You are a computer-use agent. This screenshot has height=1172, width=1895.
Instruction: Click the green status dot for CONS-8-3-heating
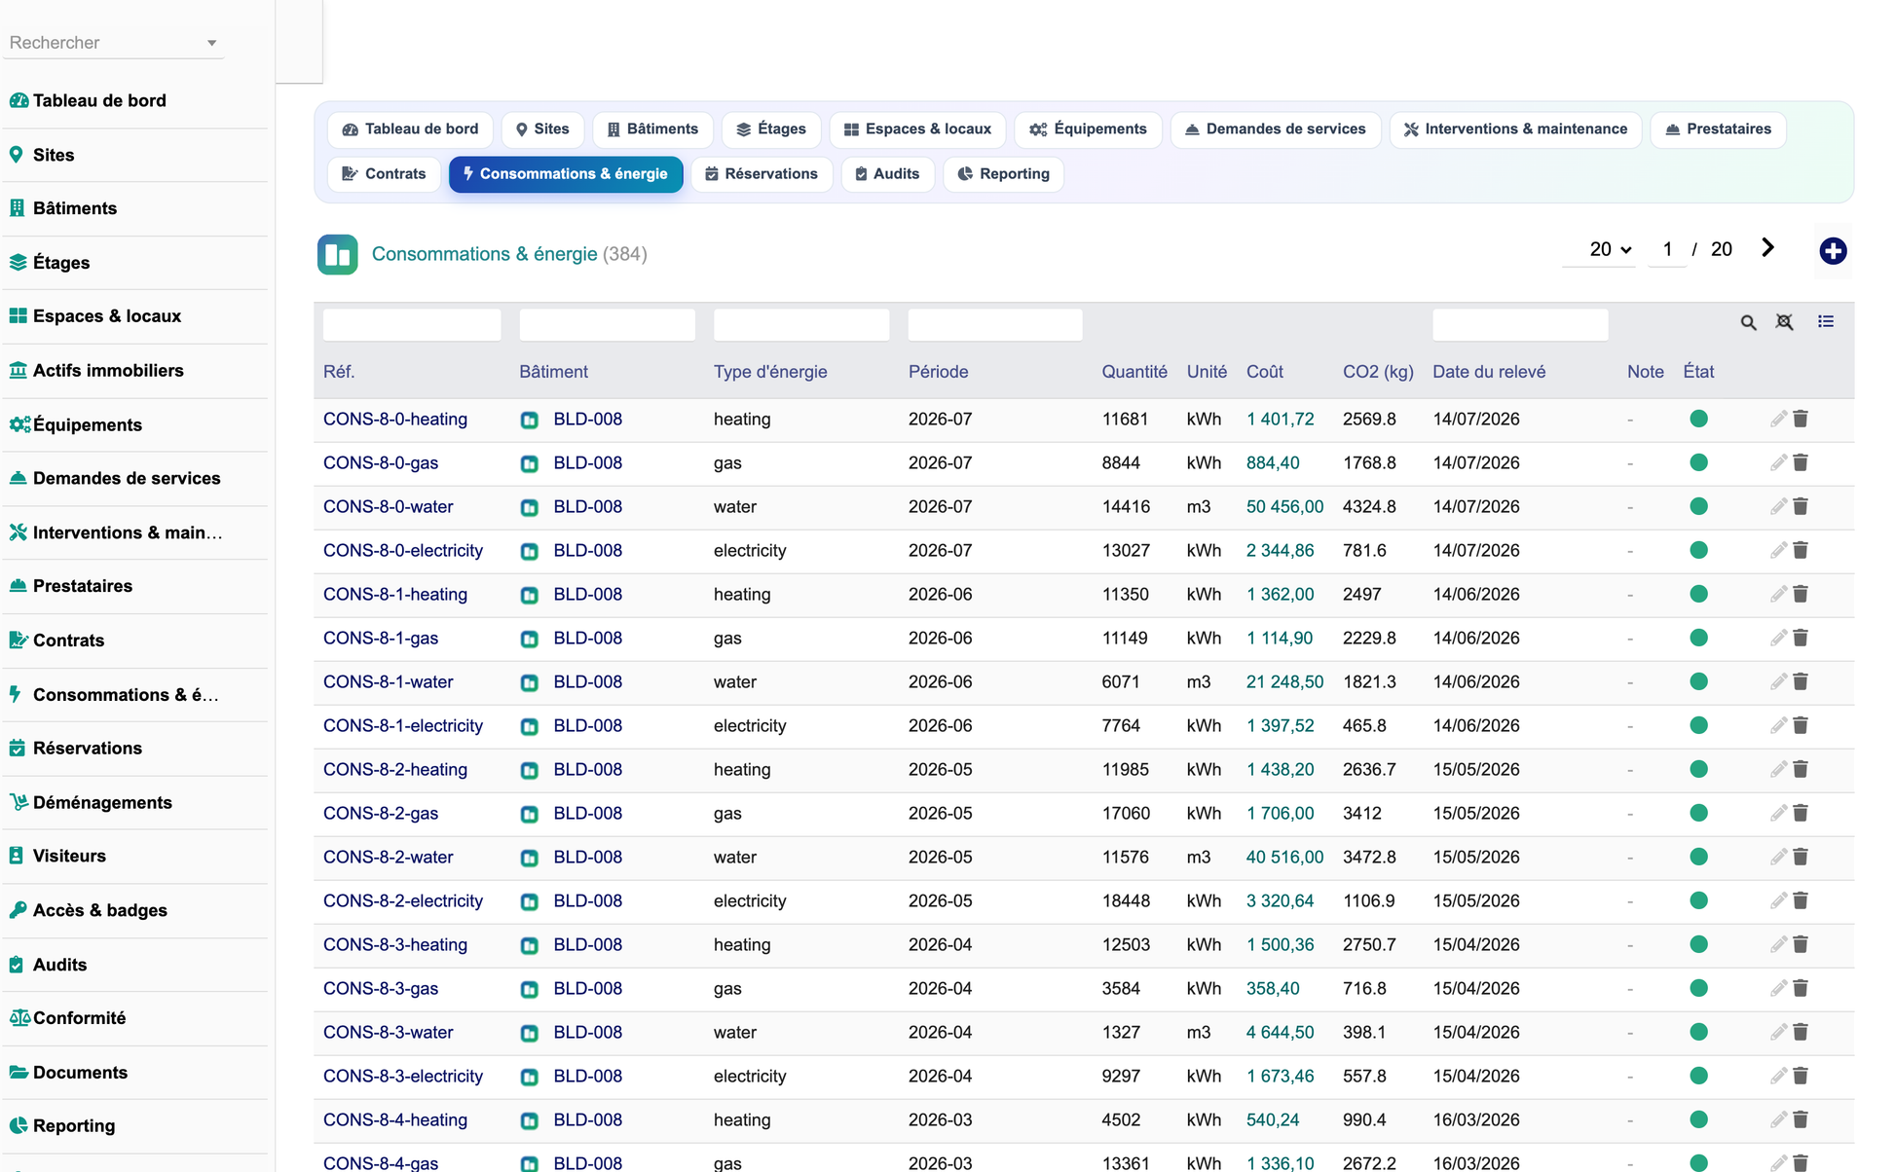click(1698, 944)
